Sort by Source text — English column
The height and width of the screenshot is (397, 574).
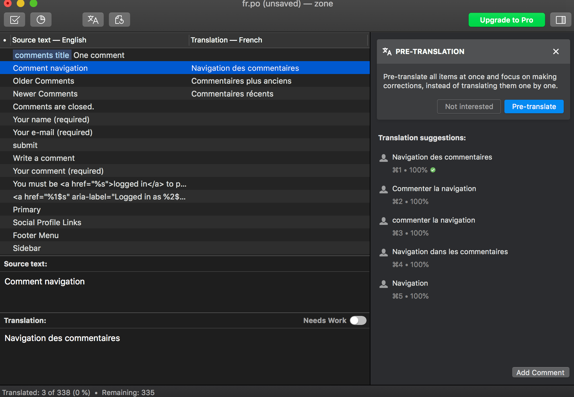click(x=49, y=40)
